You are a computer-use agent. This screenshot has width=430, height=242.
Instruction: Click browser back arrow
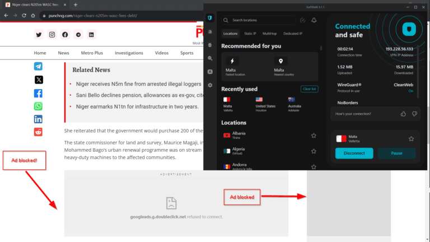(6, 16)
